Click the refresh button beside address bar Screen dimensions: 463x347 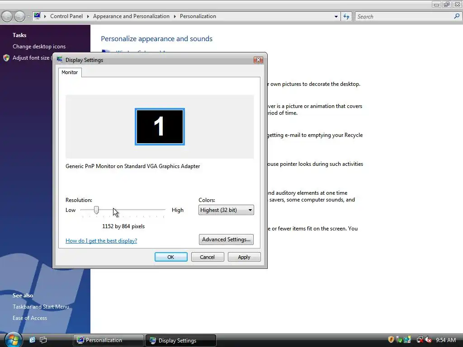pyautogui.click(x=346, y=17)
